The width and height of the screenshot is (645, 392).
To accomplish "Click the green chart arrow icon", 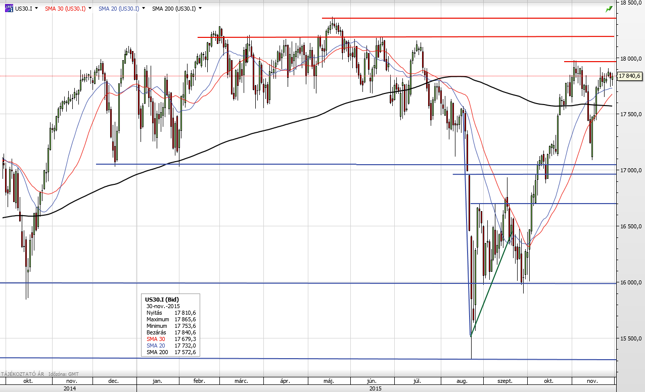I will 609,9.
